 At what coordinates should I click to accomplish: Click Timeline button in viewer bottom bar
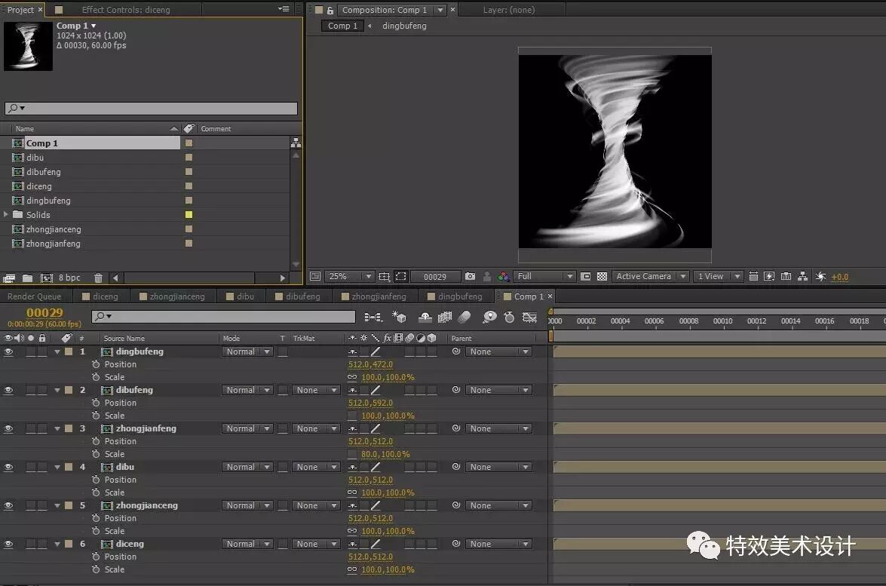(786, 276)
